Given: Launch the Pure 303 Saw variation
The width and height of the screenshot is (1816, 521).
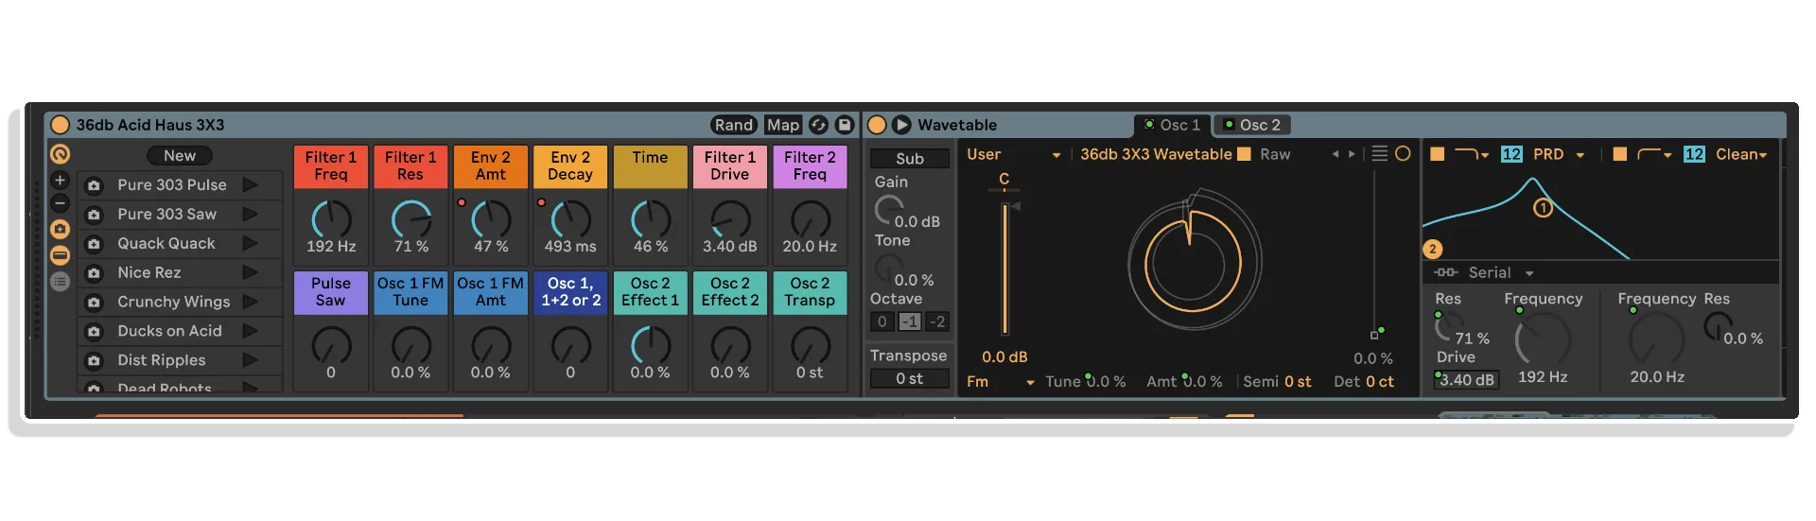Looking at the screenshot, I should [x=251, y=215].
